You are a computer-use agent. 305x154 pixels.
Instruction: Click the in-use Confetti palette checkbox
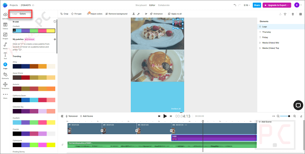(x=14, y=30)
